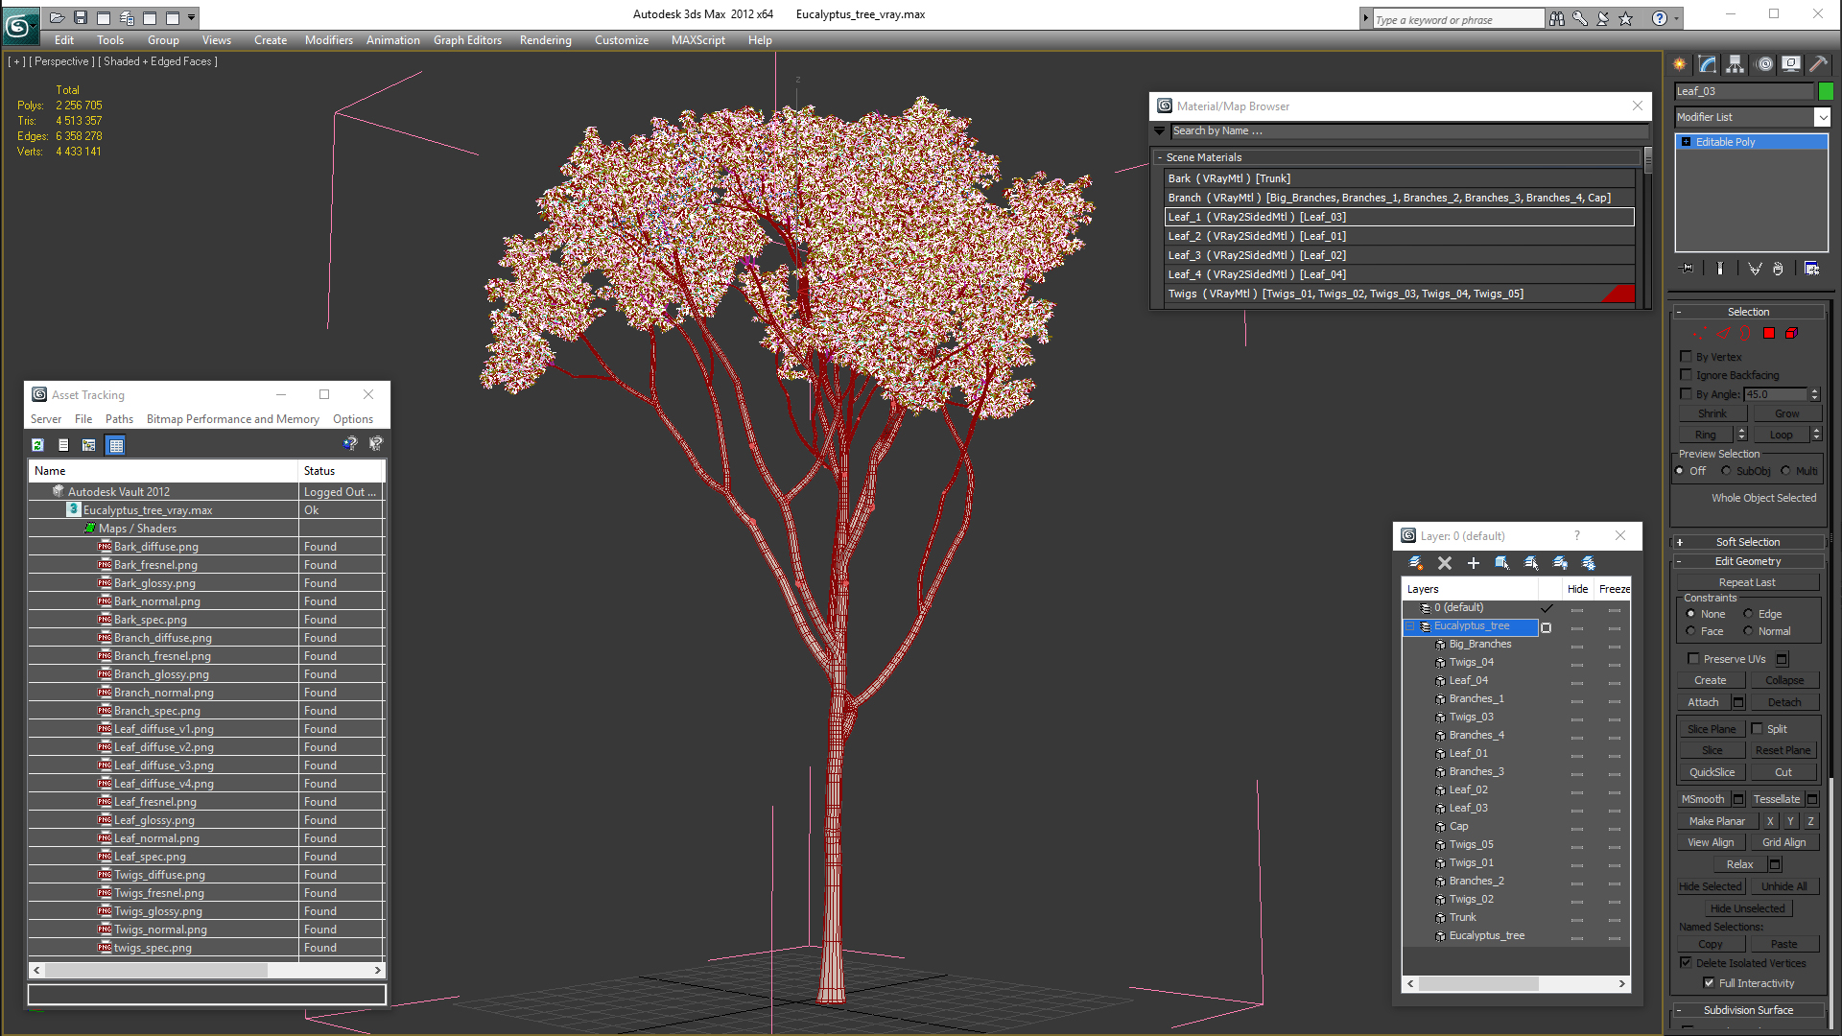This screenshot has height=1036, width=1842.
Task: Open the Graph Editors menu
Action: point(467,40)
